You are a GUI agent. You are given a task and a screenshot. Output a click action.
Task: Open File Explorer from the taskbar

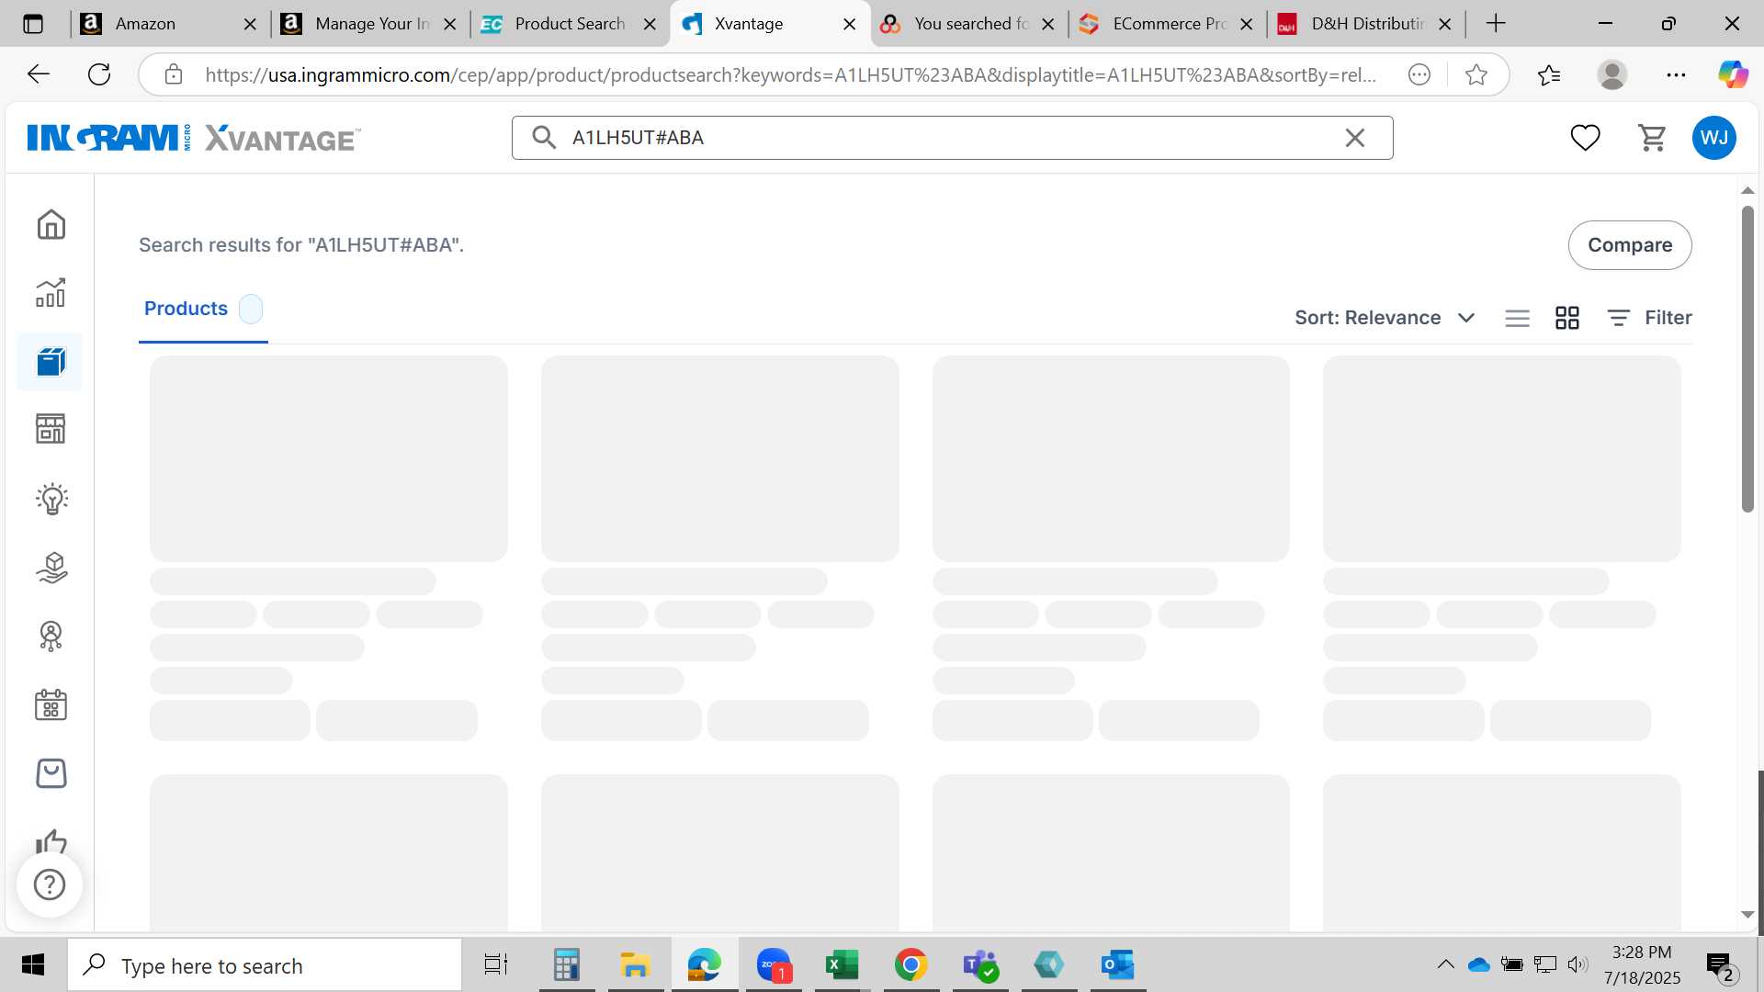coord(635,965)
